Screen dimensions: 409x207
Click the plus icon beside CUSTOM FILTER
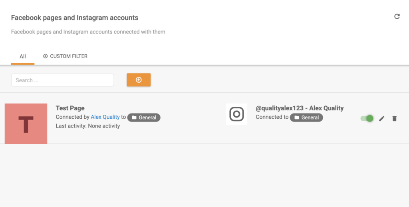coord(45,56)
